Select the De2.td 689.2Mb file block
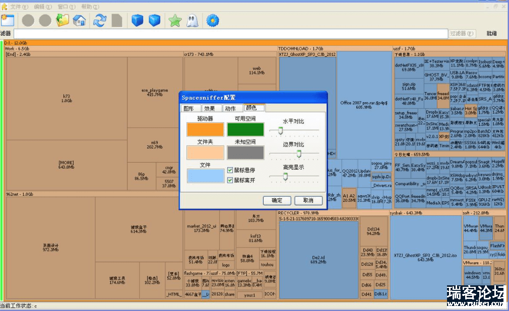509x311 pixels. [x=319, y=260]
